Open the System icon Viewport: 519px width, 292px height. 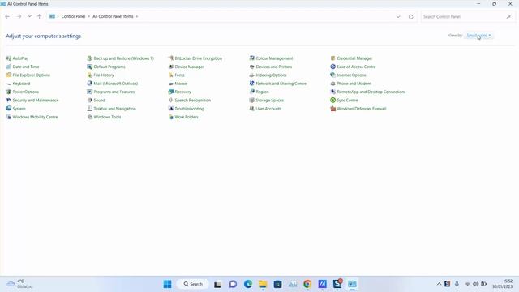coord(9,109)
